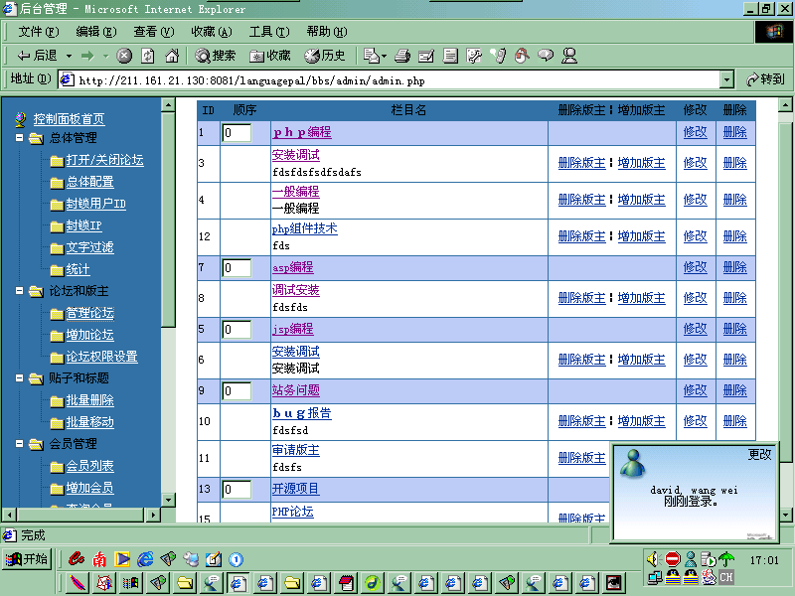This screenshot has width=795, height=596.
Task: Click 修改 link for the asp编程 row
Action: pos(695,268)
